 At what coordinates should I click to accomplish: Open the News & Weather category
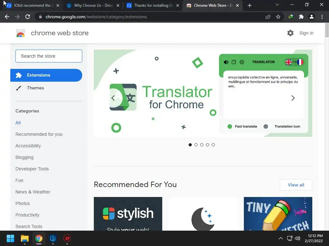[x=33, y=192]
